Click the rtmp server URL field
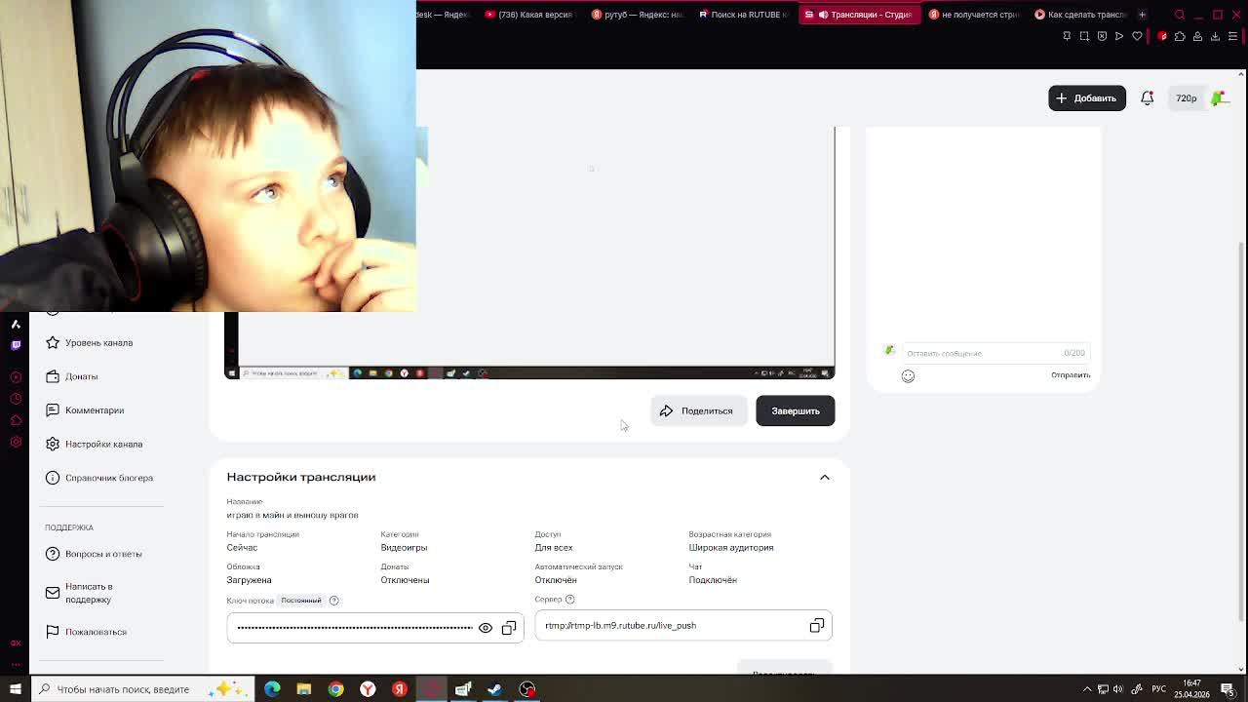 coord(683,626)
